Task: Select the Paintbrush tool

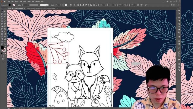Action: click(5, 21)
